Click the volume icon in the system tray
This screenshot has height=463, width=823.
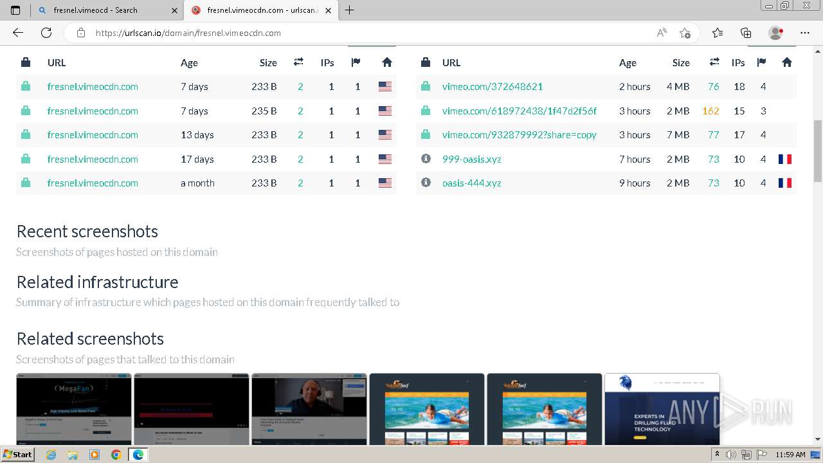[x=730, y=455]
